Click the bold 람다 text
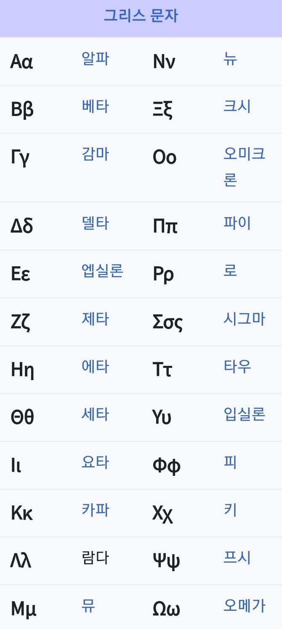 [96, 558]
